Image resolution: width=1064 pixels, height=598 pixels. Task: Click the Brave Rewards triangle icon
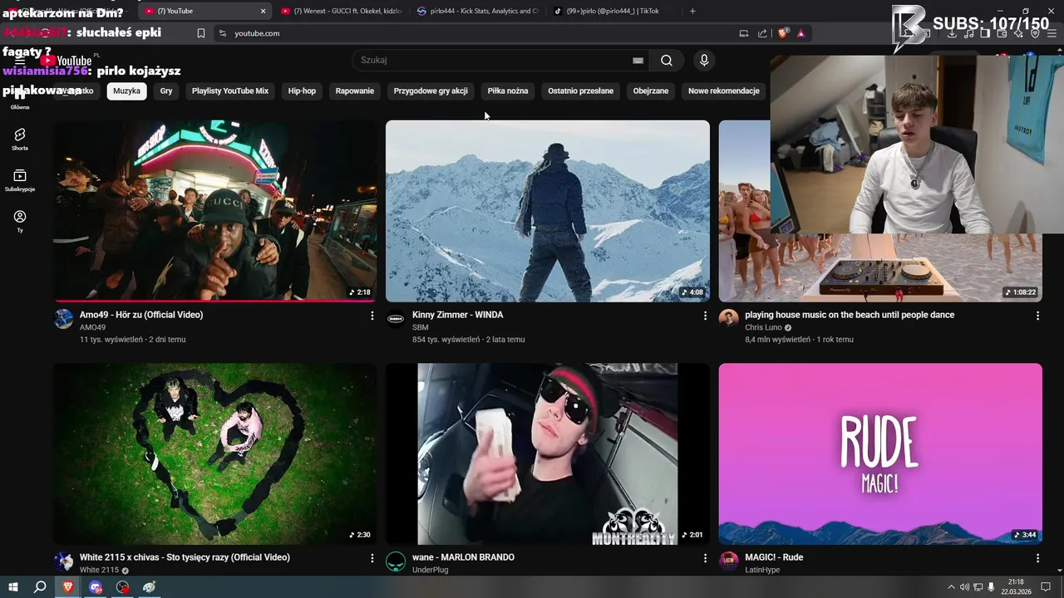coord(801,33)
